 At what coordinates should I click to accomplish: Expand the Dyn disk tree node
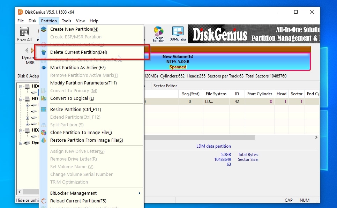21,143
